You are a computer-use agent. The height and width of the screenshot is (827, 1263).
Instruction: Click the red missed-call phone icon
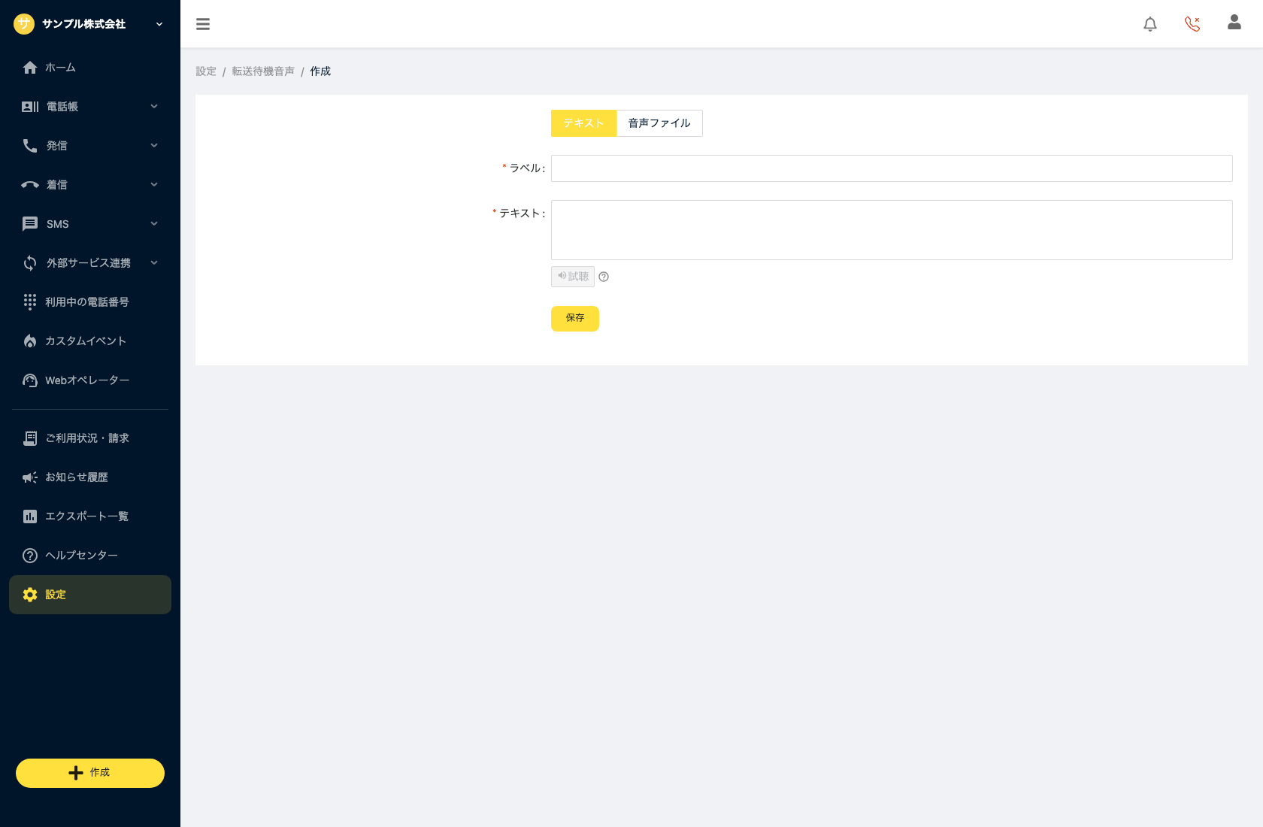(1192, 24)
